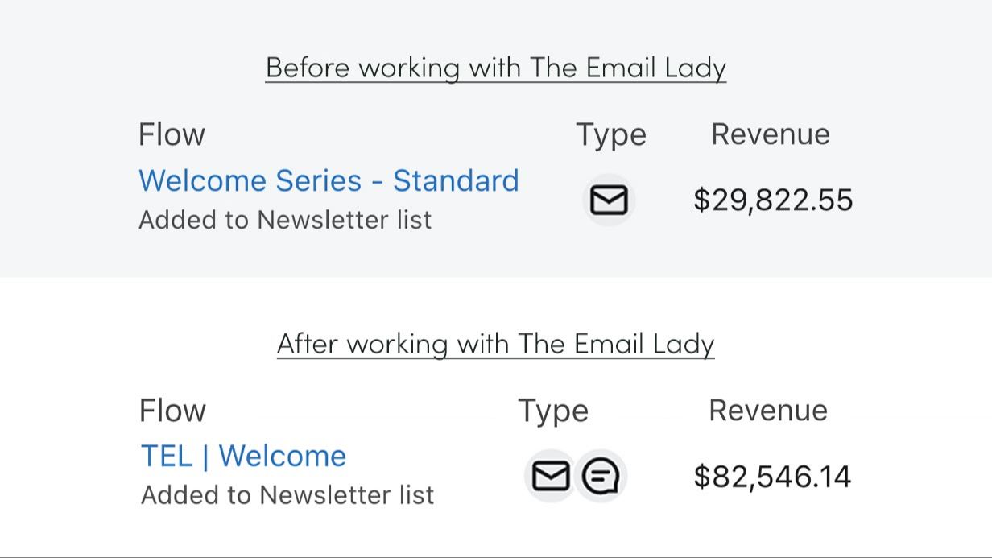The height and width of the screenshot is (558, 992).
Task: Click the Type header above the email and SMS icons
Action: (552, 411)
